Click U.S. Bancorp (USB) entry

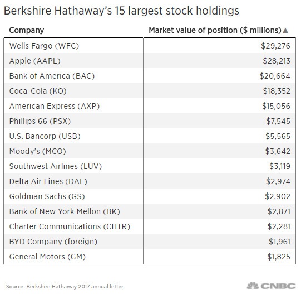(45, 136)
